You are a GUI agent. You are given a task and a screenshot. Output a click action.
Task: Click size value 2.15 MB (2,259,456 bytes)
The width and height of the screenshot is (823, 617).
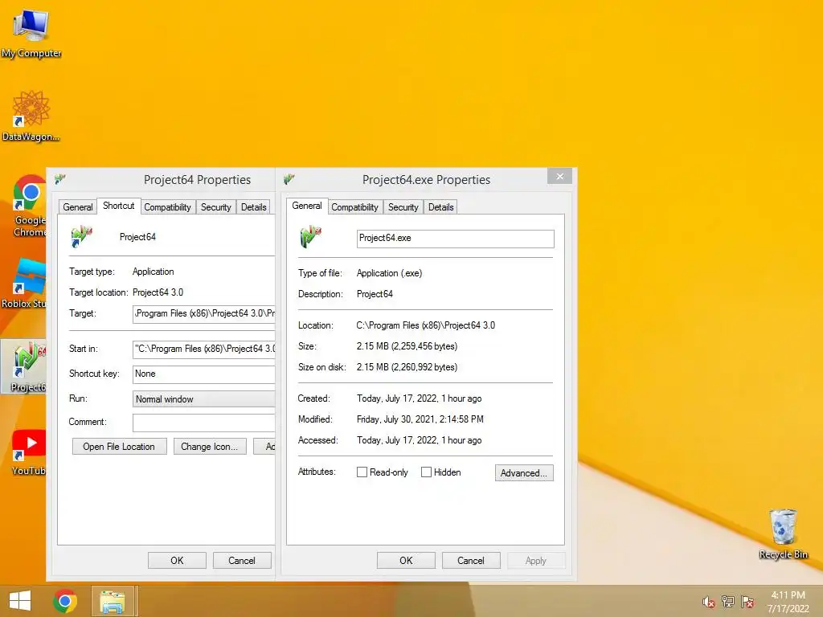coord(407,346)
